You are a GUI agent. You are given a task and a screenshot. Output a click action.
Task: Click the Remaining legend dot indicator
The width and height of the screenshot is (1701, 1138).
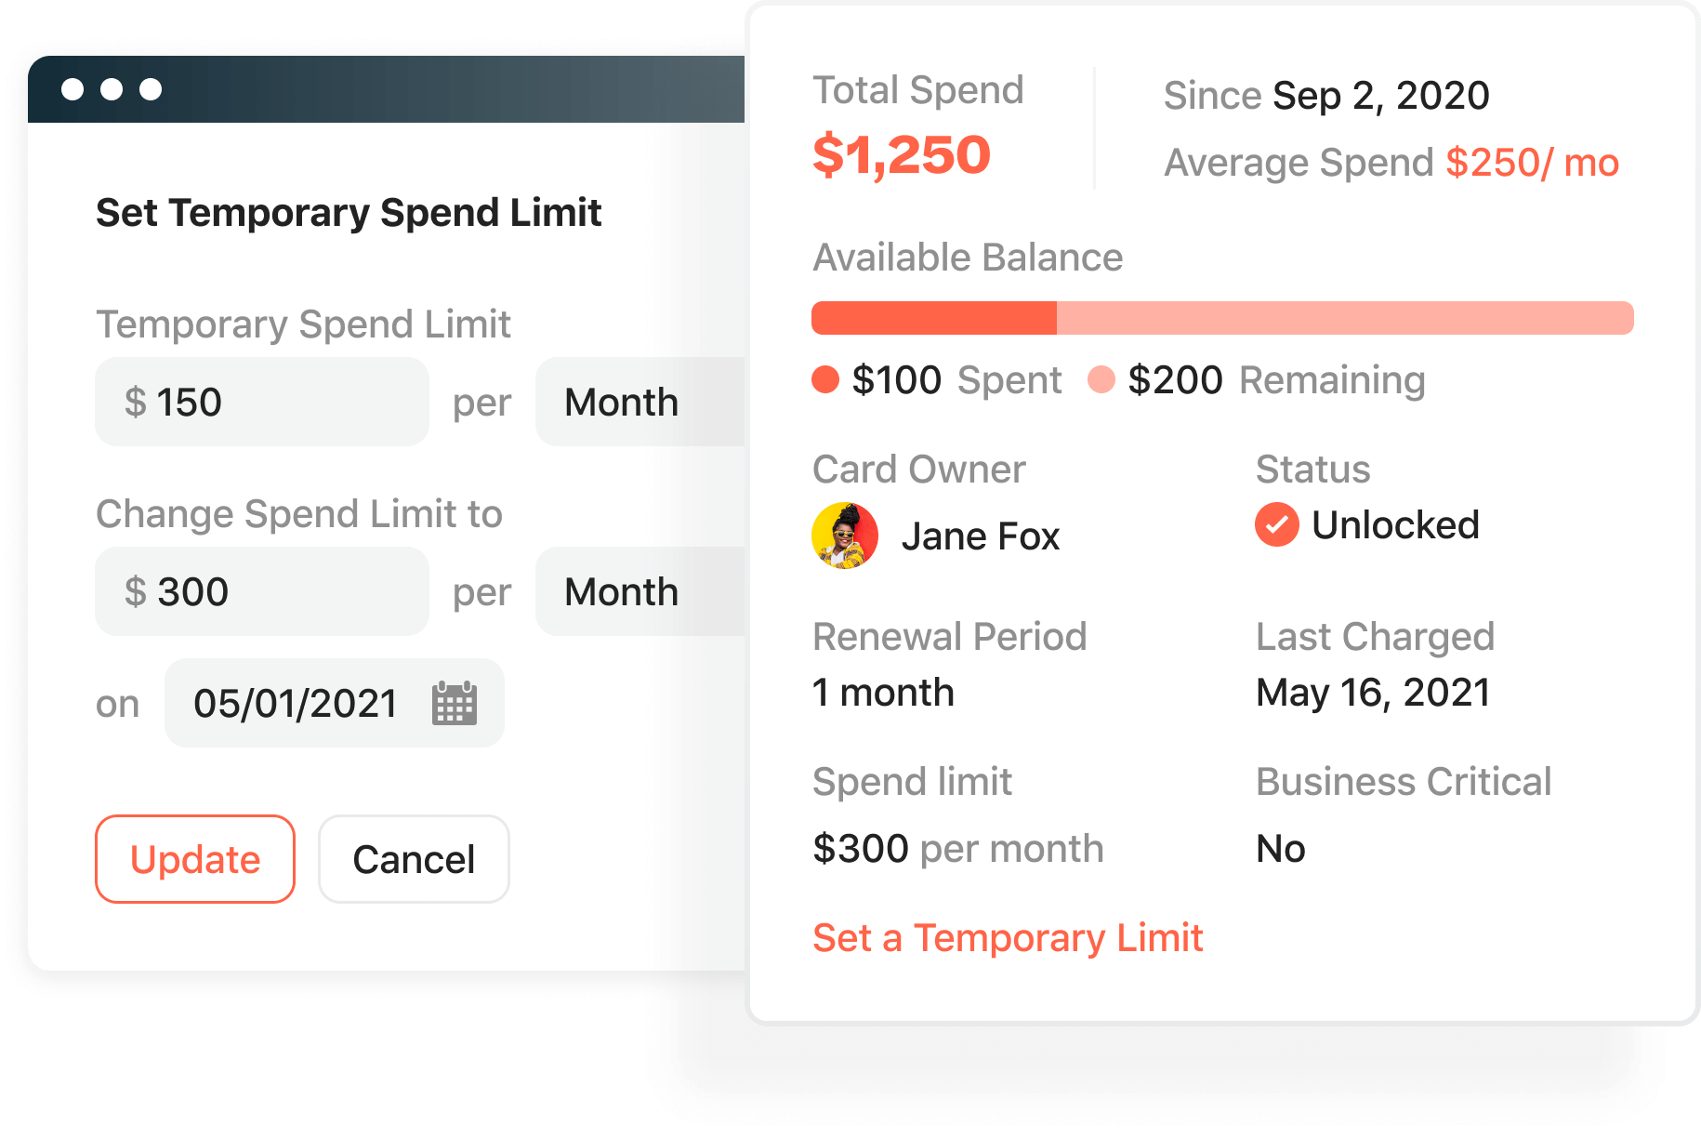(x=1103, y=379)
